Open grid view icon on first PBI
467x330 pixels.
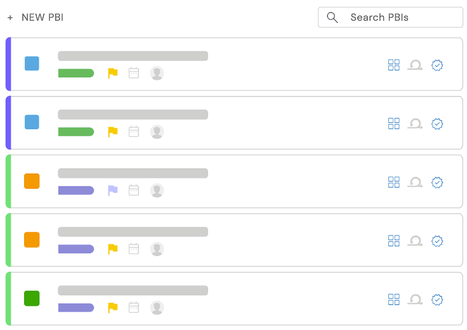pos(394,65)
